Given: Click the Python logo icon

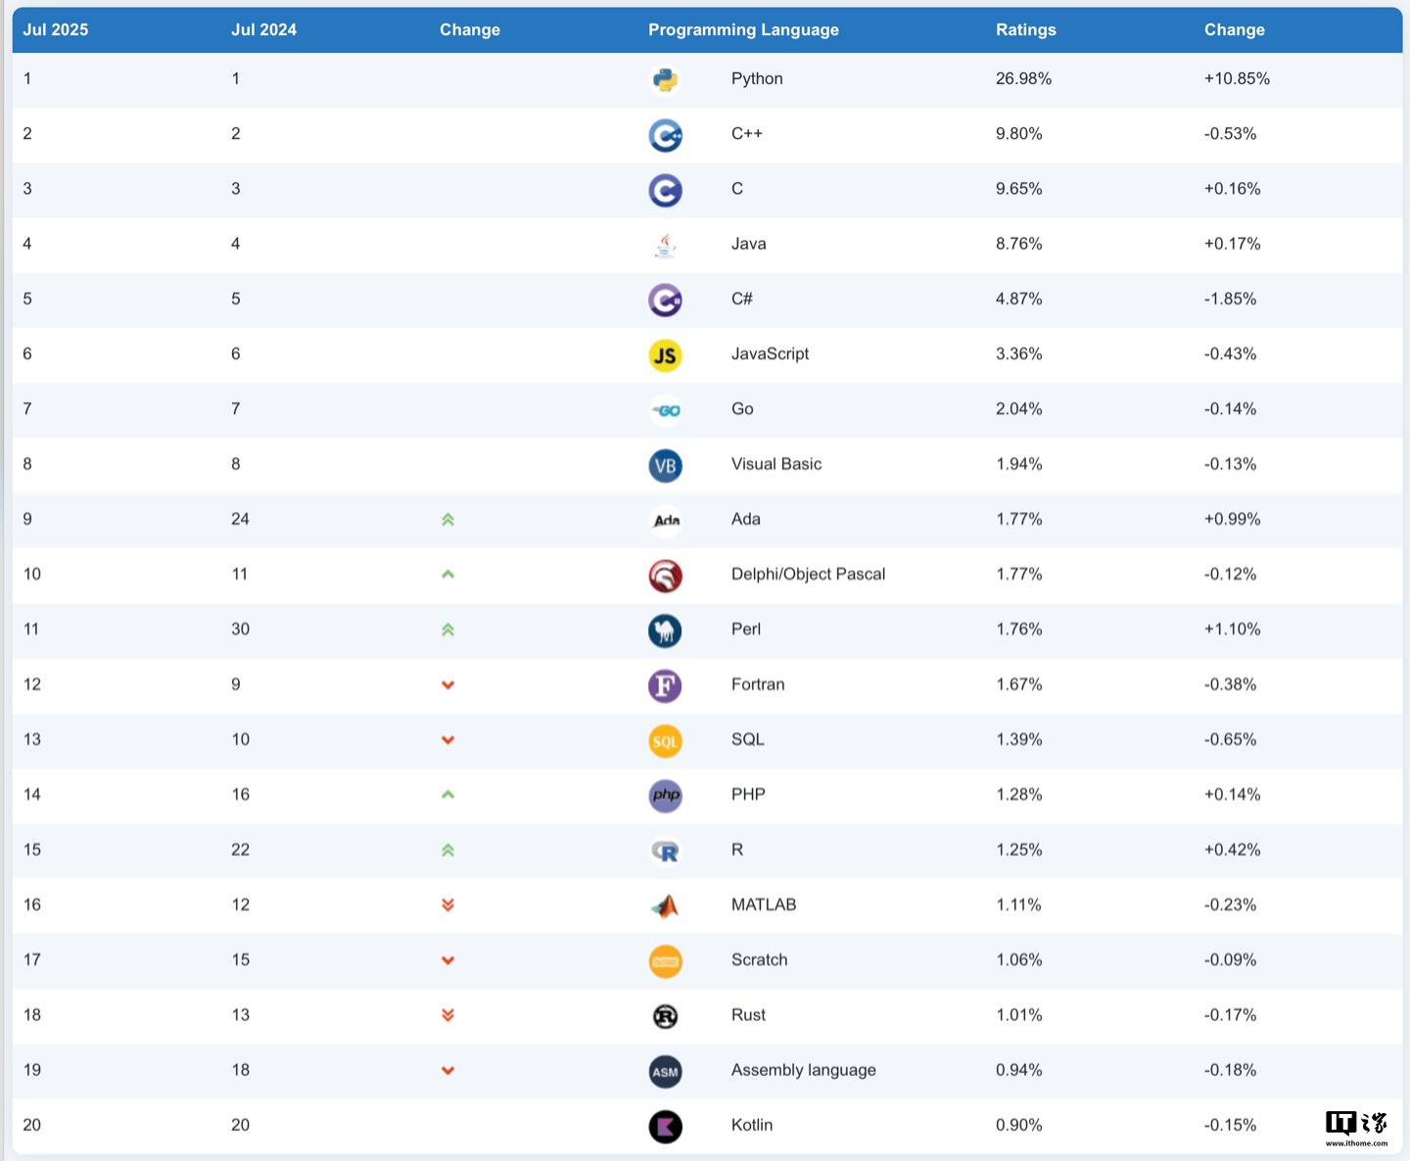Looking at the screenshot, I should 665,80.
